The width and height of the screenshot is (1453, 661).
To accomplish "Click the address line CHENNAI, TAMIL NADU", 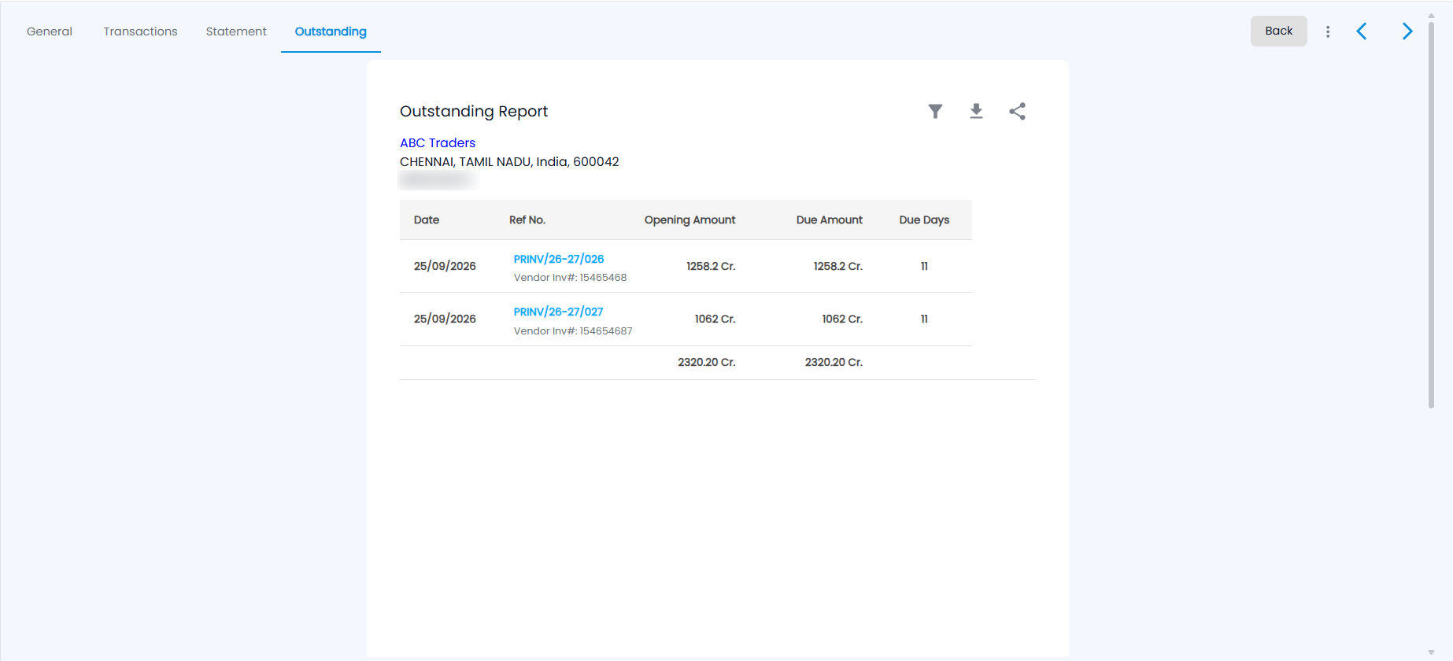I will [509, 161].
